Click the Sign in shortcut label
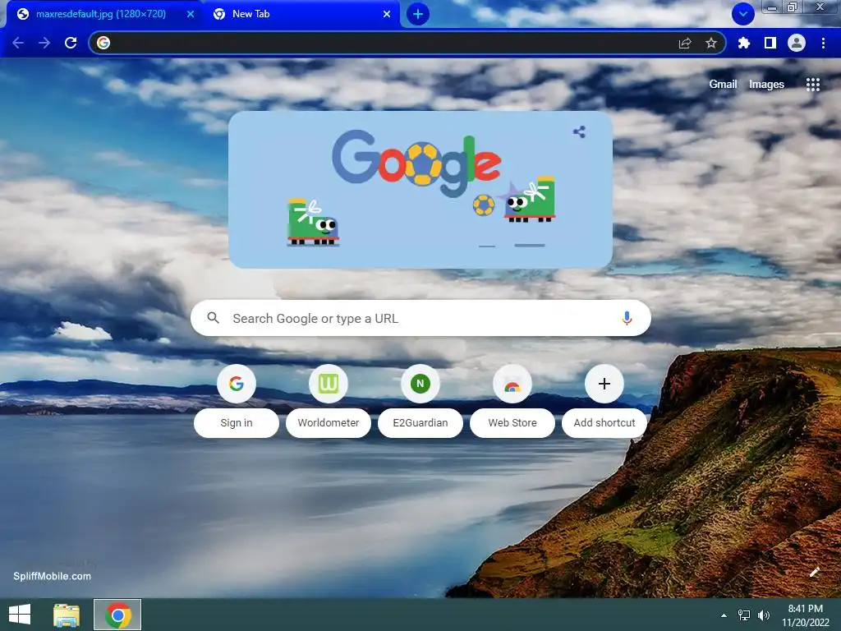The width and height of the screenshot is (841, 631). point(237,423)
